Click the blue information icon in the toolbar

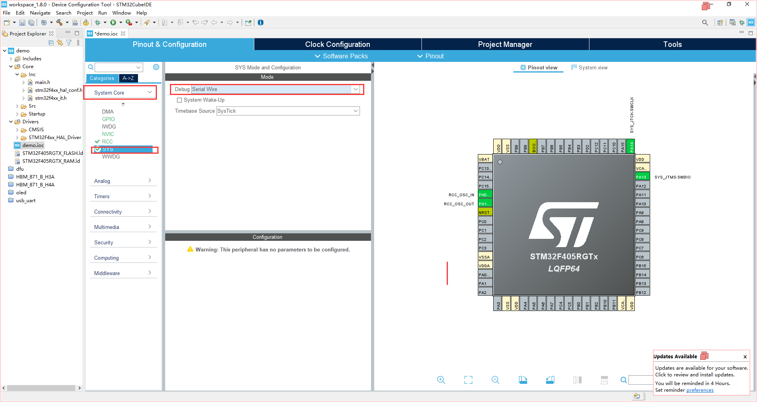(x=261, y=22)
